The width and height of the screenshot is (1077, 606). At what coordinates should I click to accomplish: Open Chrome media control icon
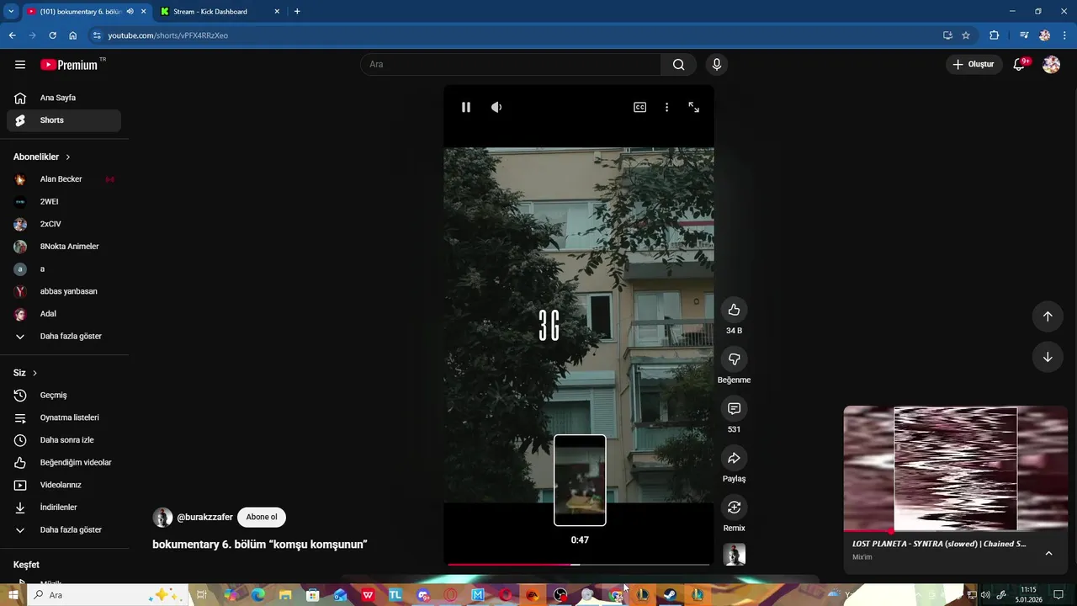click(1023, 35)
